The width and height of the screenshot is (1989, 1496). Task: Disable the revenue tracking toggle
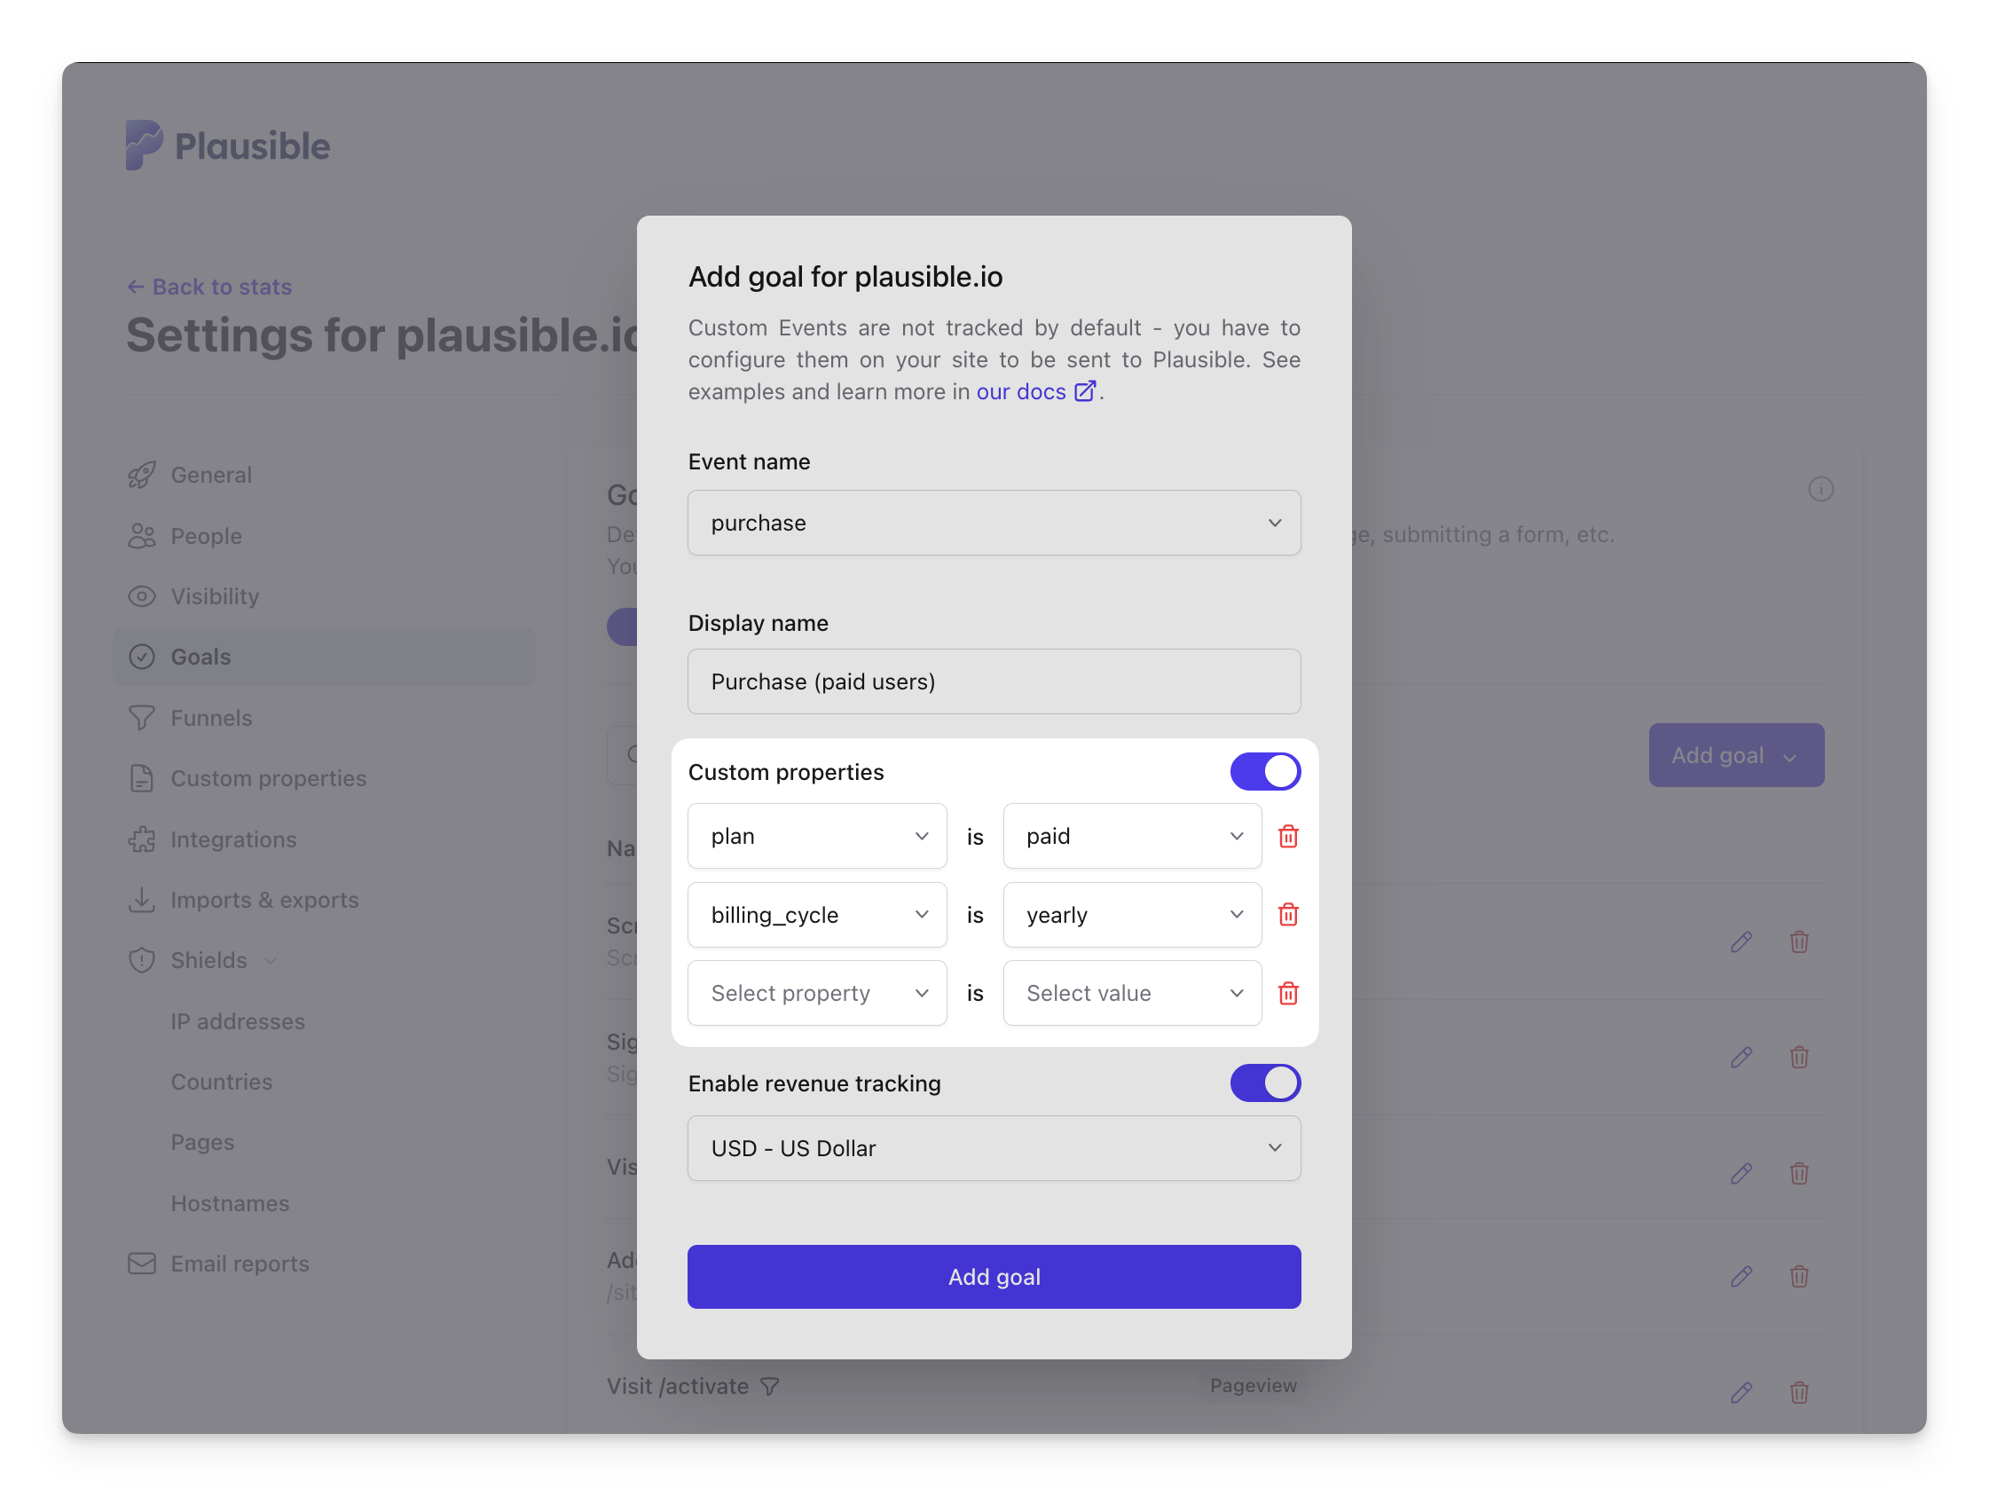tap(1264, 1083)
